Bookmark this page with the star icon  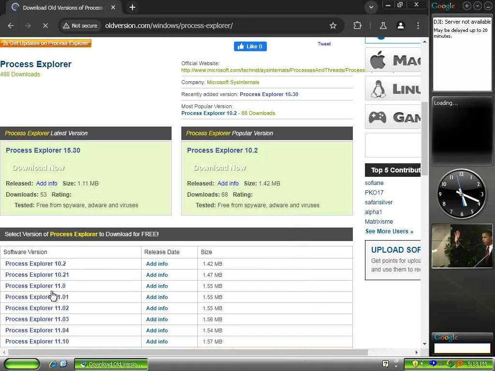tap(333, 26)
